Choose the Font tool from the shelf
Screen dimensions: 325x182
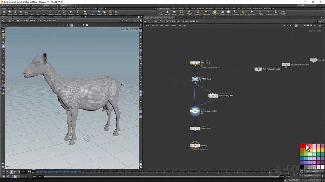(77, 12)
